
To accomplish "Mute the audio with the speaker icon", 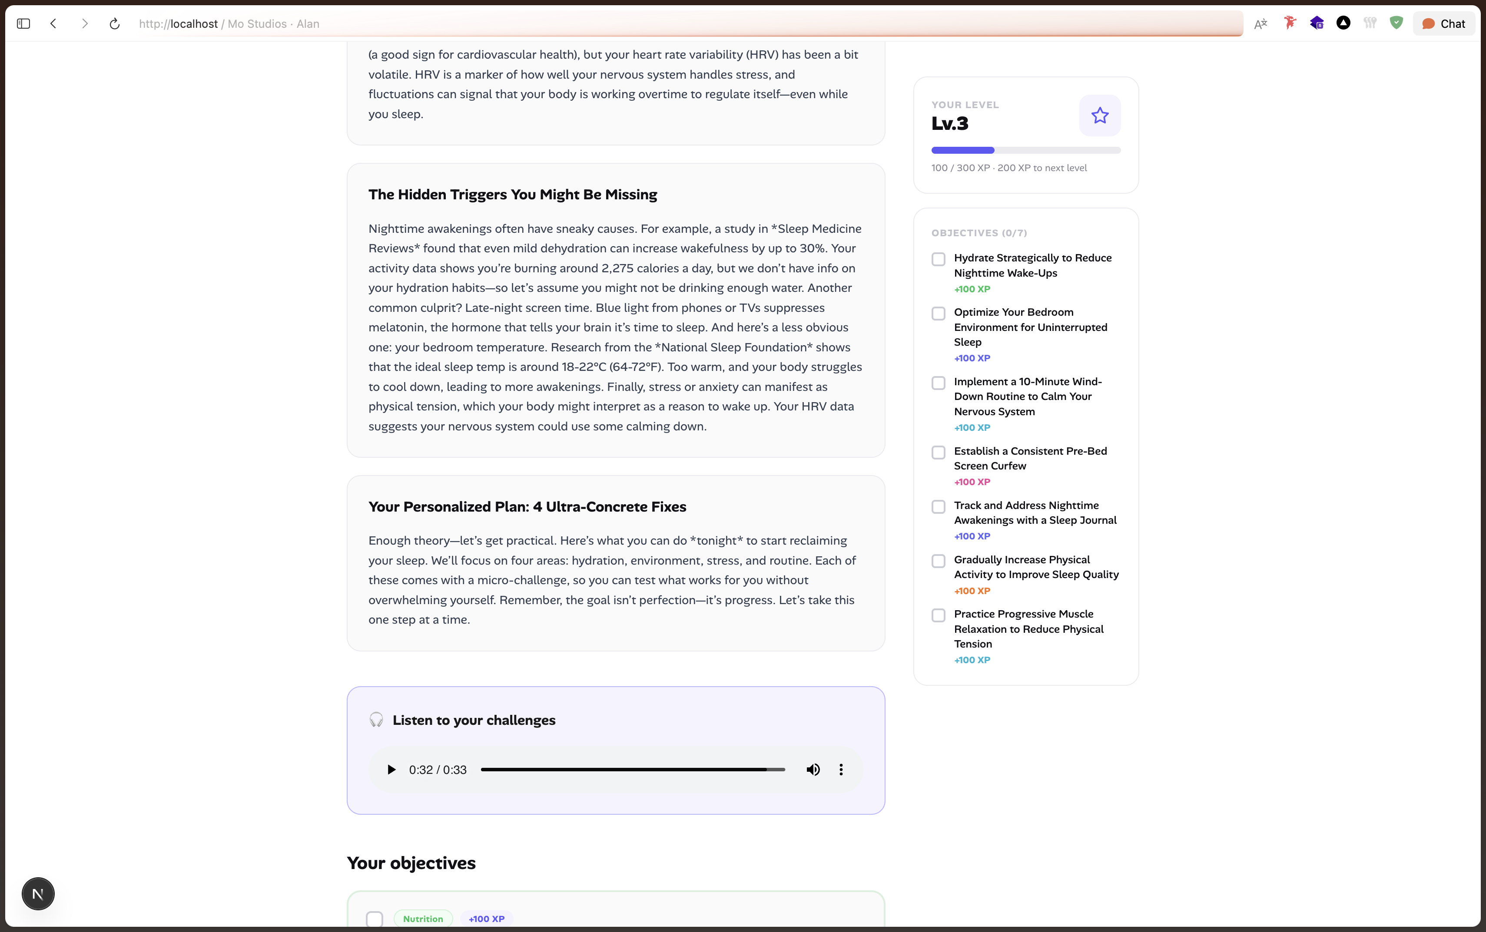I will click(813, 769).
